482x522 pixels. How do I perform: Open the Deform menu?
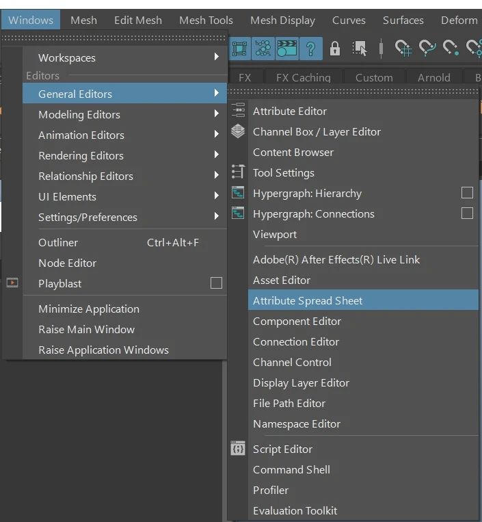459,20
